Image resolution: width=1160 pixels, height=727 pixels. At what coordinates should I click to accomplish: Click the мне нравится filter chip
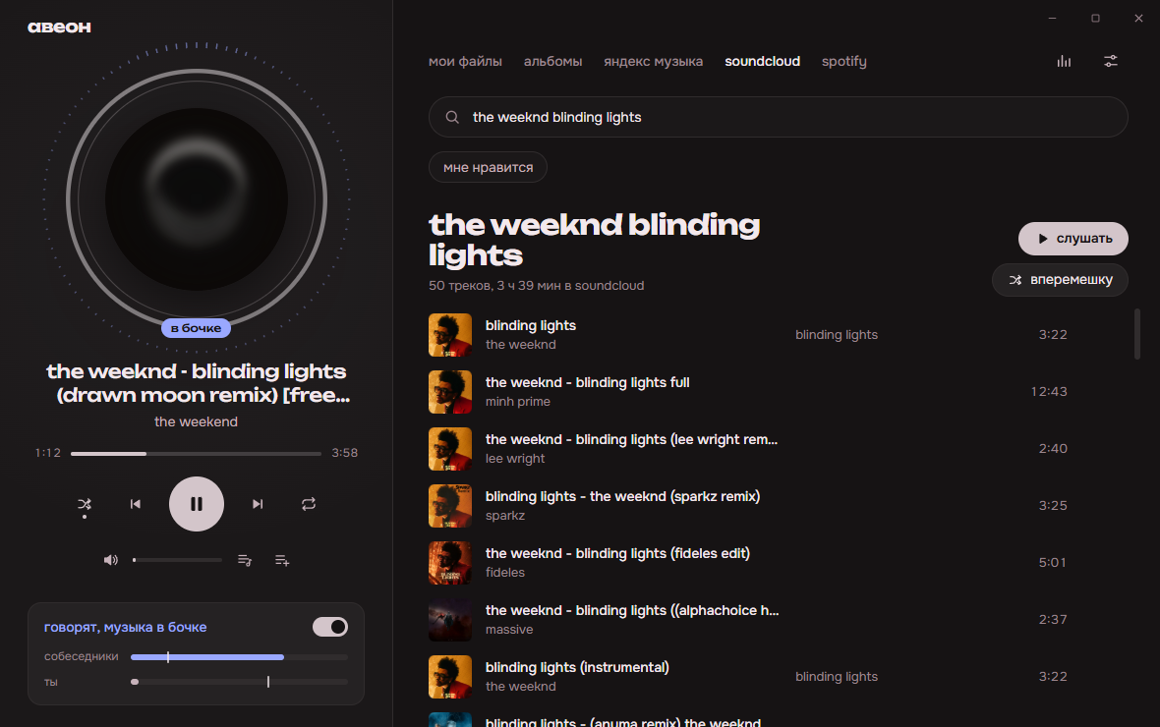[x=488, y=167]
